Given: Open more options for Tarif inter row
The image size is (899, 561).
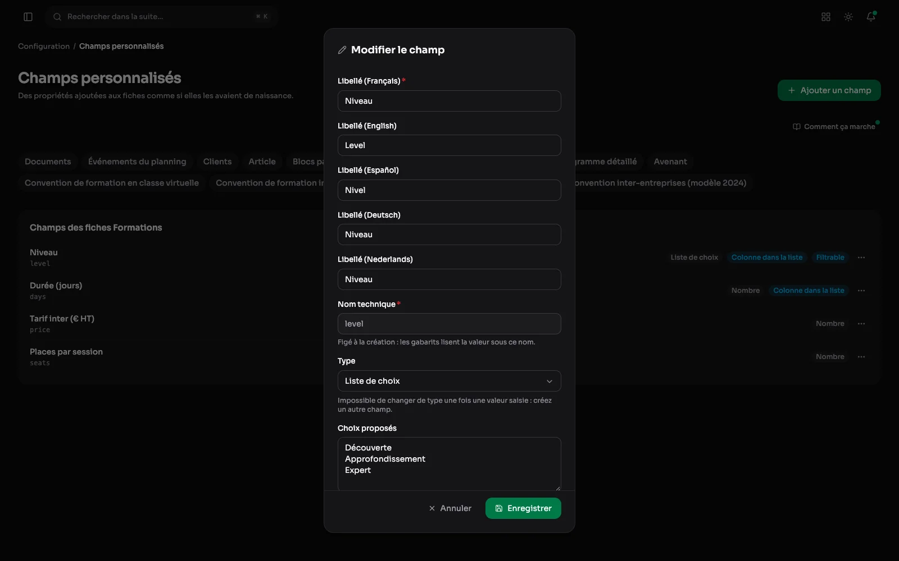Looking at the screenshot, I should [x=861, y=324].
